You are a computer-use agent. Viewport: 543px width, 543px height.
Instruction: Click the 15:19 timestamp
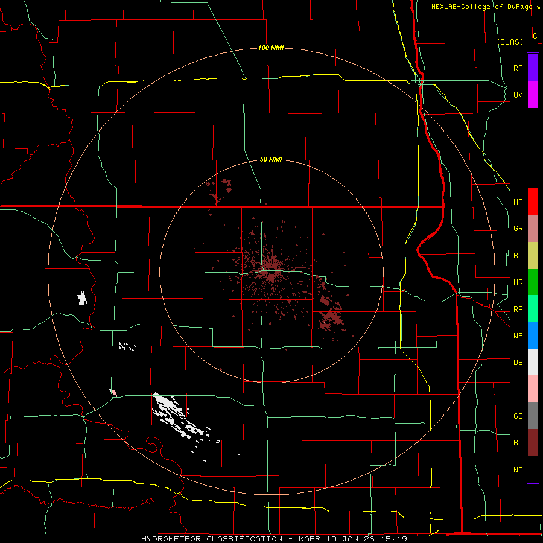coord(393,539)
